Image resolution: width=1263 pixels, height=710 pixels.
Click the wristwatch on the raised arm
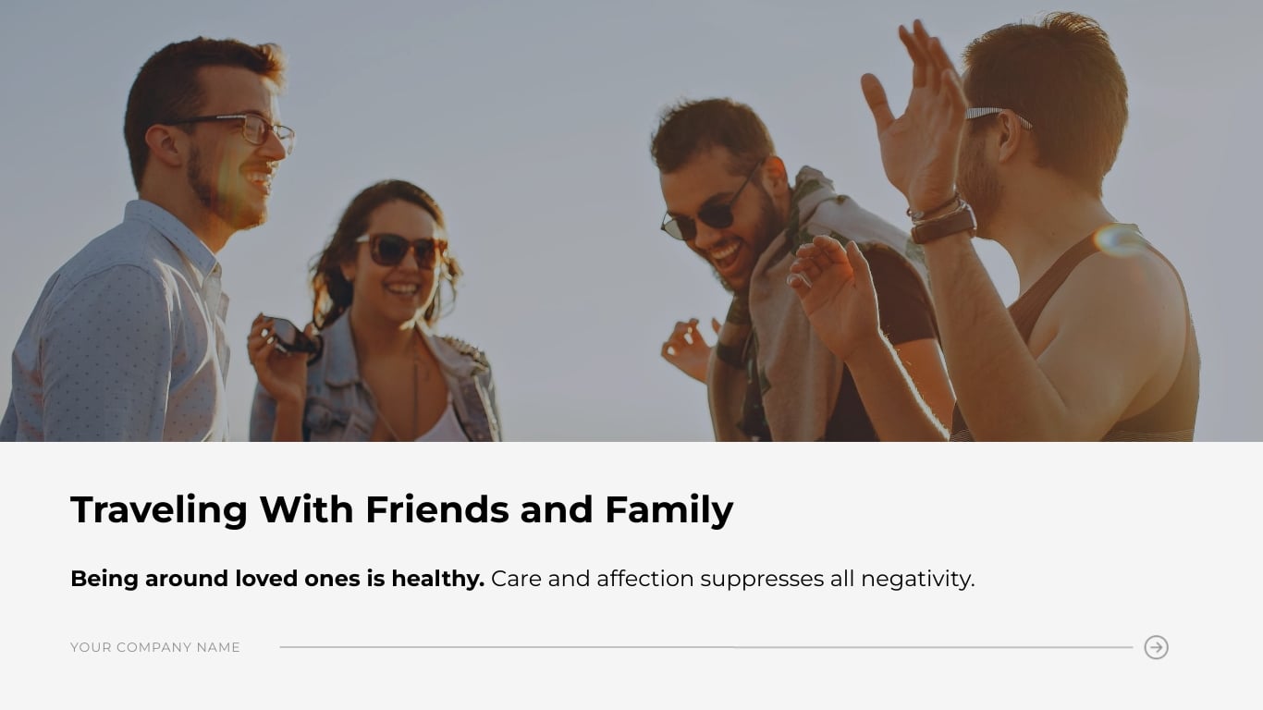(x=942, y=223)
